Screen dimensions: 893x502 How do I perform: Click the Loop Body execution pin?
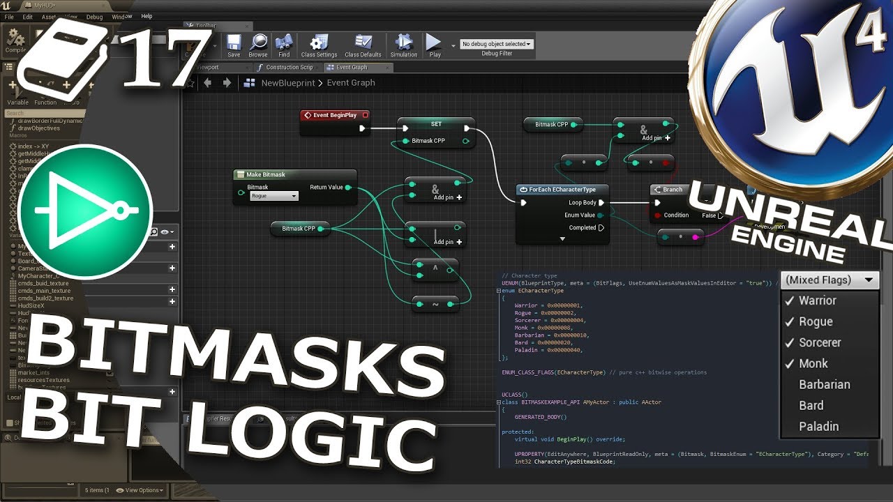(x=601, y=203)
